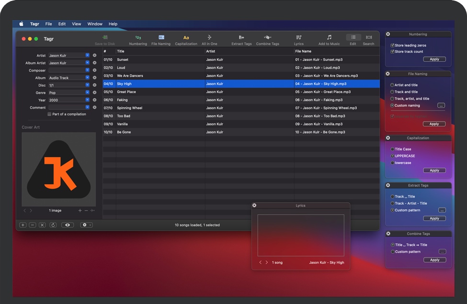Expand the Artist field dropdown
Image resolution: width=467 pixels, height=304 pixels.
click(87, 56)
